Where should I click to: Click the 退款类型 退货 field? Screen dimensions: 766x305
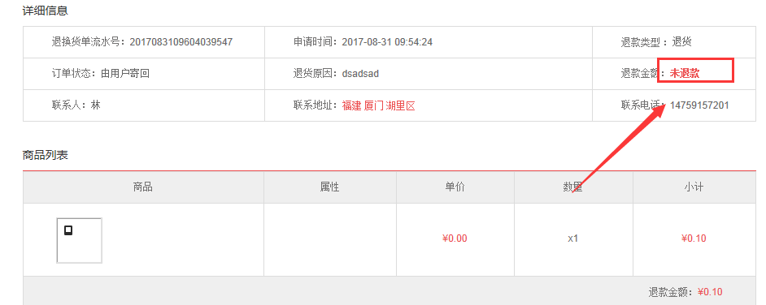pos(656,42)
